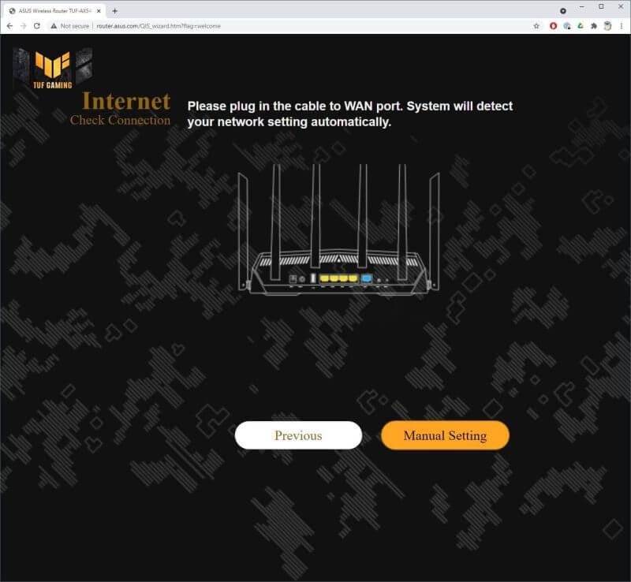The image size is (631, 582).
Task: Click the Not secure warning indicator
Action: click(x=69, y=26)
